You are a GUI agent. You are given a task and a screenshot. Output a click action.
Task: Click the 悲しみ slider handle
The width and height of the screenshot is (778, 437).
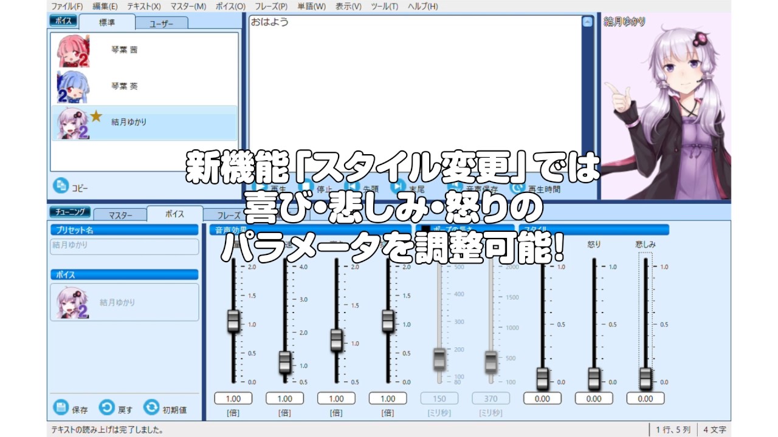click(645, 379)
